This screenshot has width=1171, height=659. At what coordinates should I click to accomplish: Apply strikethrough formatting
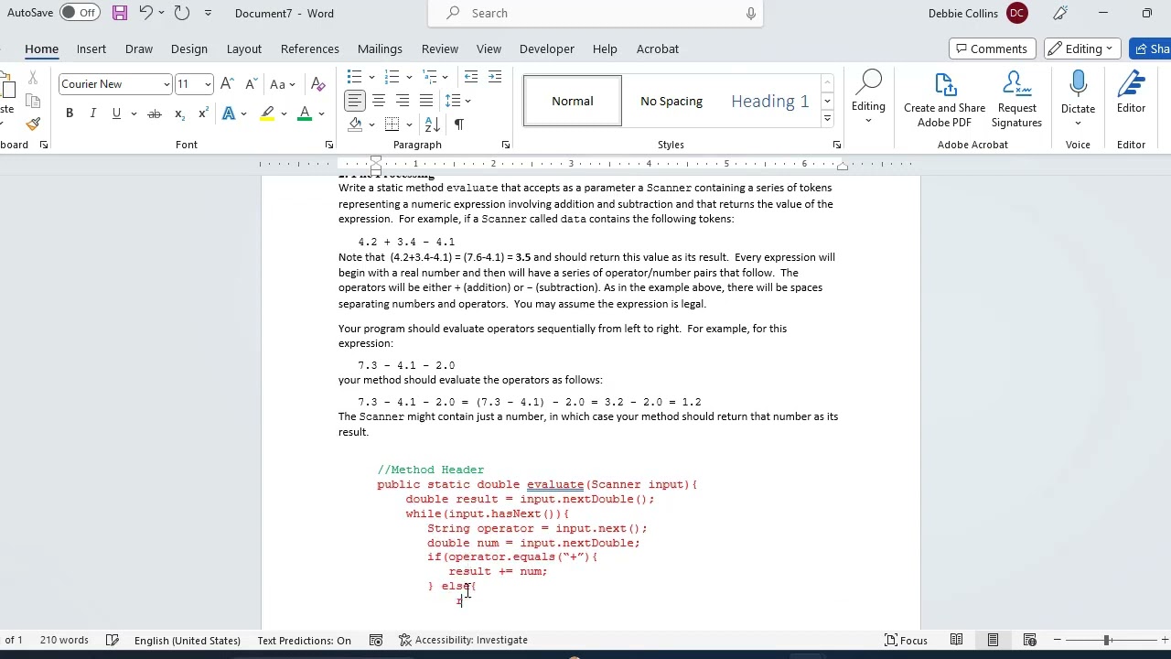pyautogui.click(x=155, y=113)
